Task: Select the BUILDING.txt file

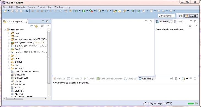Action: pos(21,78)
